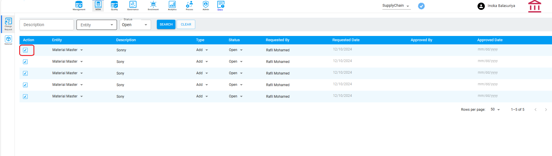Expand Material Master dropdown in Sonny row
Screen dimensions: 552x156
click(68, 50)
